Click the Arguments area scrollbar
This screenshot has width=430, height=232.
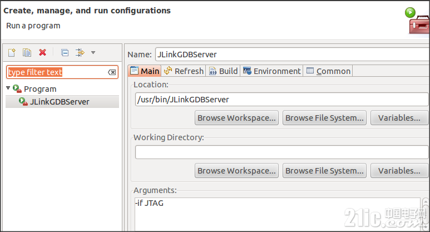pos(426,214)
